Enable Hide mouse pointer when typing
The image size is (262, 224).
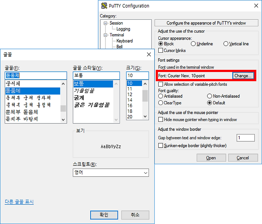[160, 120]
